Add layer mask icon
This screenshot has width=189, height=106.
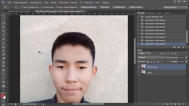click(x=167, y=104)
